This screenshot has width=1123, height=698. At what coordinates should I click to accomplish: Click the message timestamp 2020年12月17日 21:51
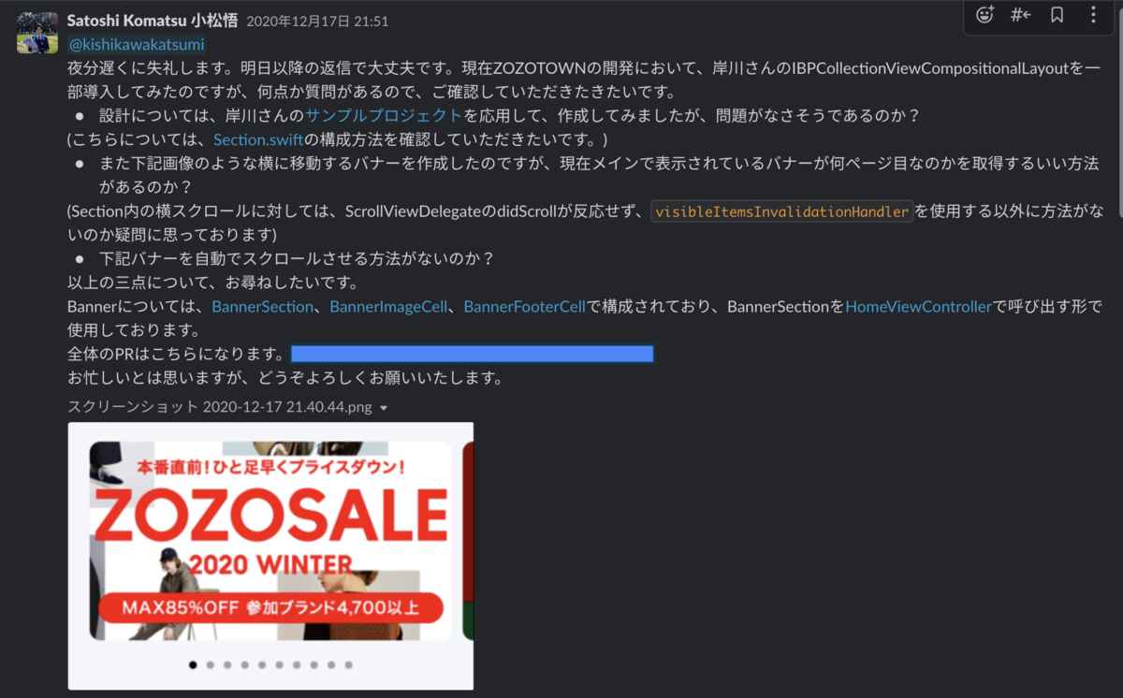pos(317,21)
